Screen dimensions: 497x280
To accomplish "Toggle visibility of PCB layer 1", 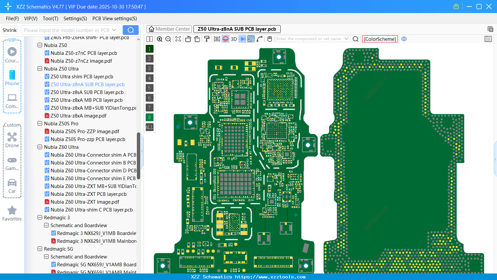I will (149, 49).
